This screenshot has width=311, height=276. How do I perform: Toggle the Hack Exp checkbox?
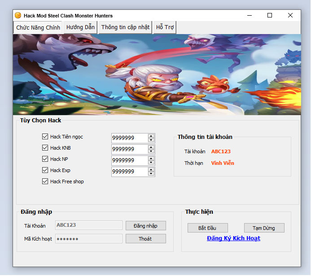pos(45,170)
